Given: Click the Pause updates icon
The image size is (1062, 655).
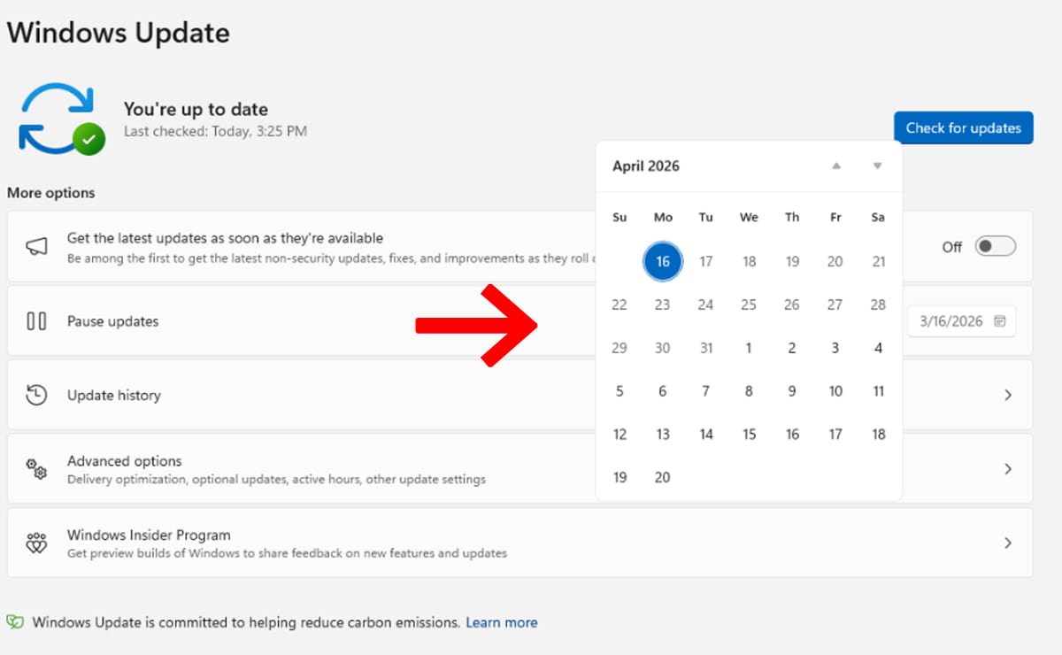Looking at the screenshot, I should point(36,321).
